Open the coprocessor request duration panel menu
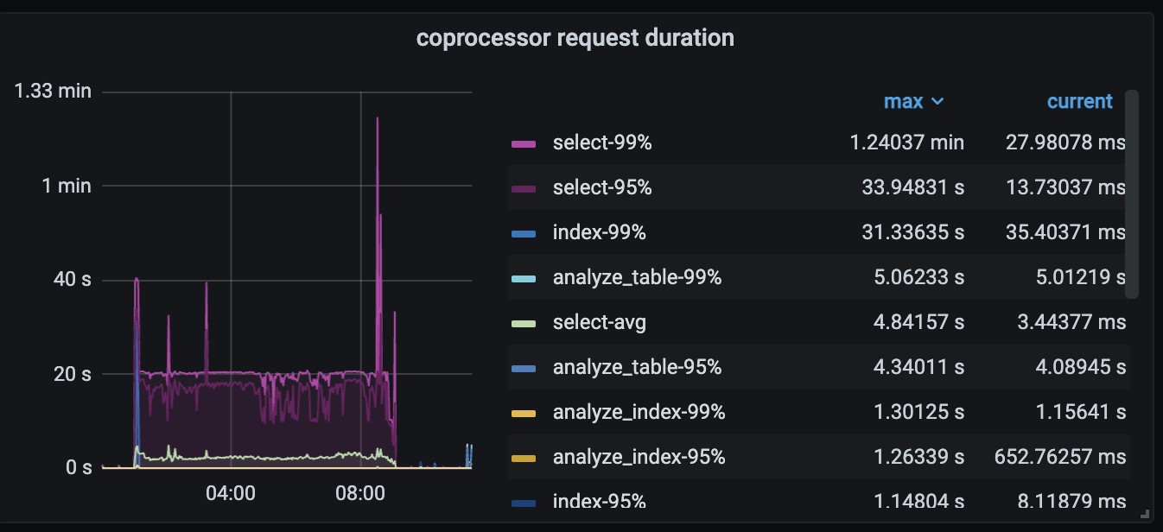Image resolution: width=1163 pixels, height=532 pixels. [x=575, y=38]
